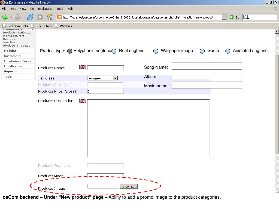The image size is (279, 209).
Task: Open Specials in the sidebar
Action: click(x=9, y=42)
